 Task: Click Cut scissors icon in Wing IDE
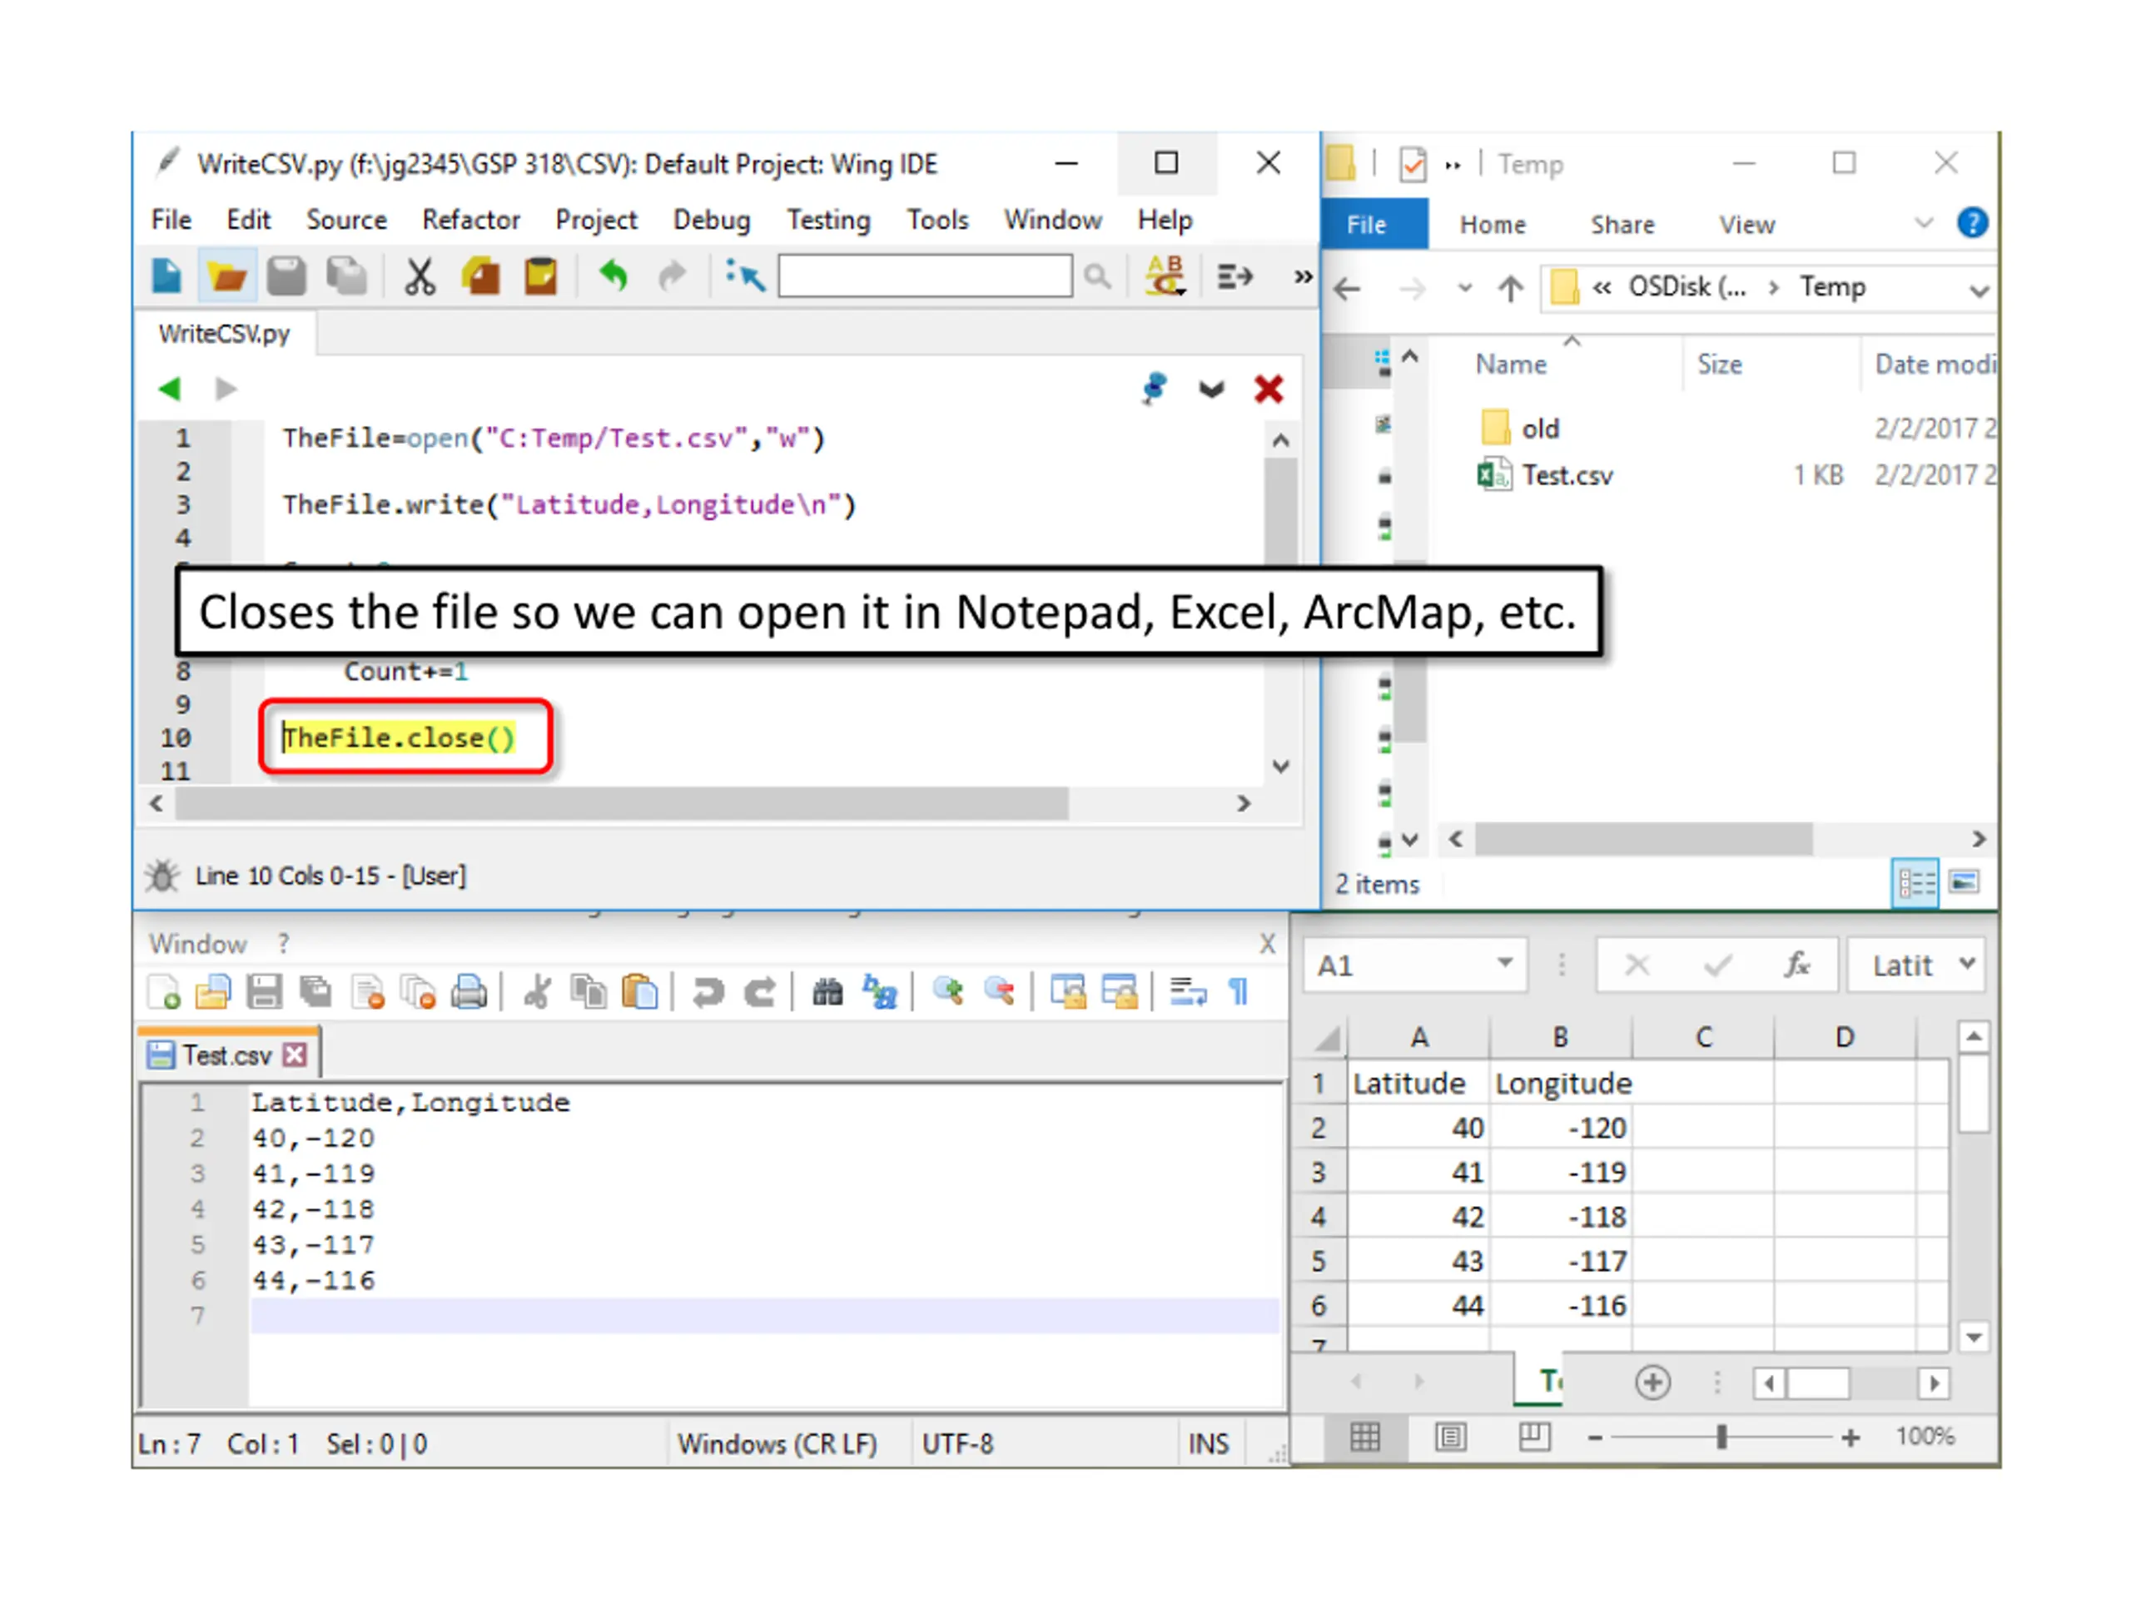click(x=419, y=276)
